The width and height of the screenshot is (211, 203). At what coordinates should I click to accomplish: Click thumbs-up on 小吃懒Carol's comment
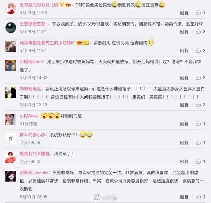coord(198,78)
